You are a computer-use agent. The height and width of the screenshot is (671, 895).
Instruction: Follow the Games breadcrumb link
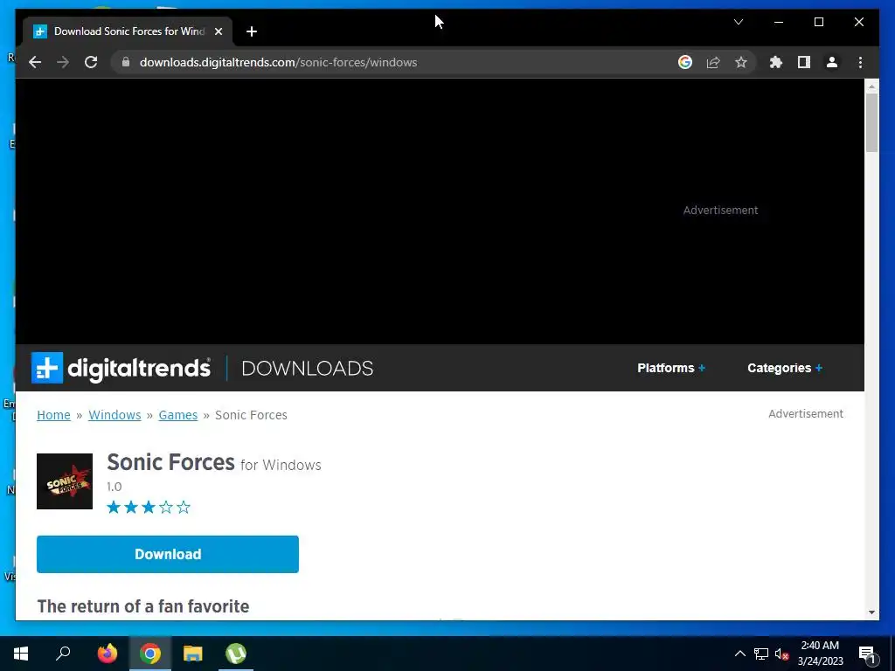click(x=178, y=415)
